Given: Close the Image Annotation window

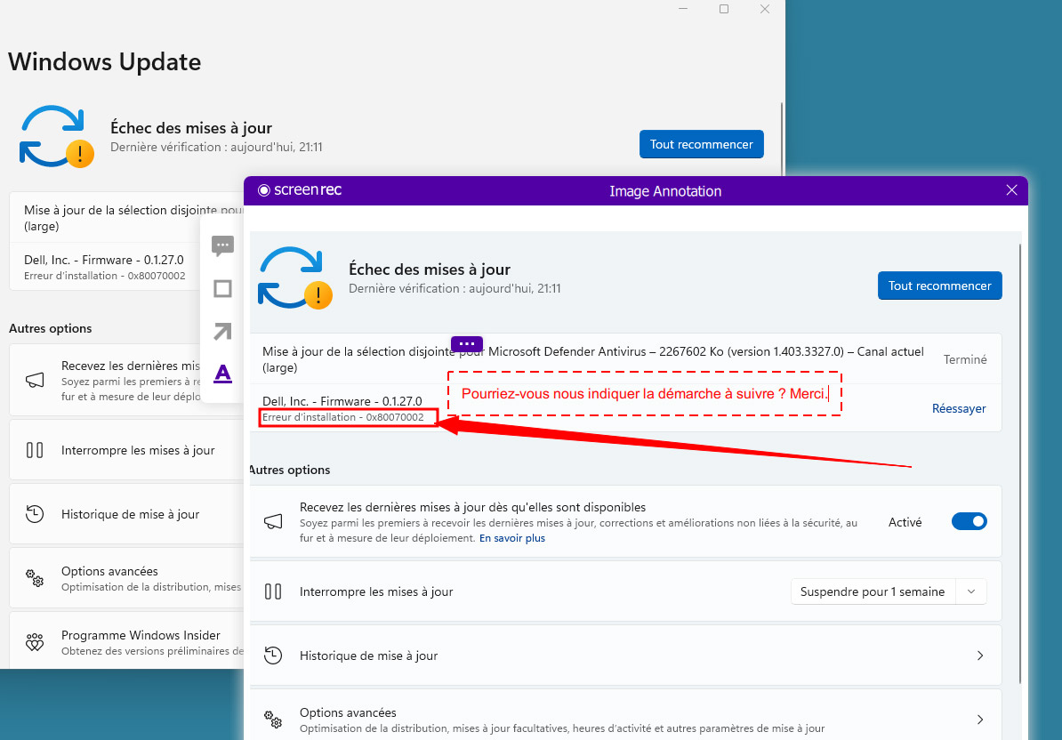Looking at the screenshot, I should coord(1011,190).
